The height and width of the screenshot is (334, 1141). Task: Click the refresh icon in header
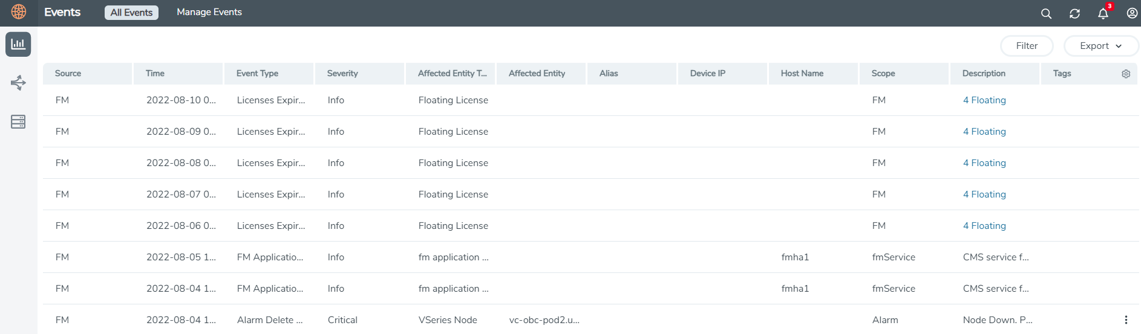1074,13
